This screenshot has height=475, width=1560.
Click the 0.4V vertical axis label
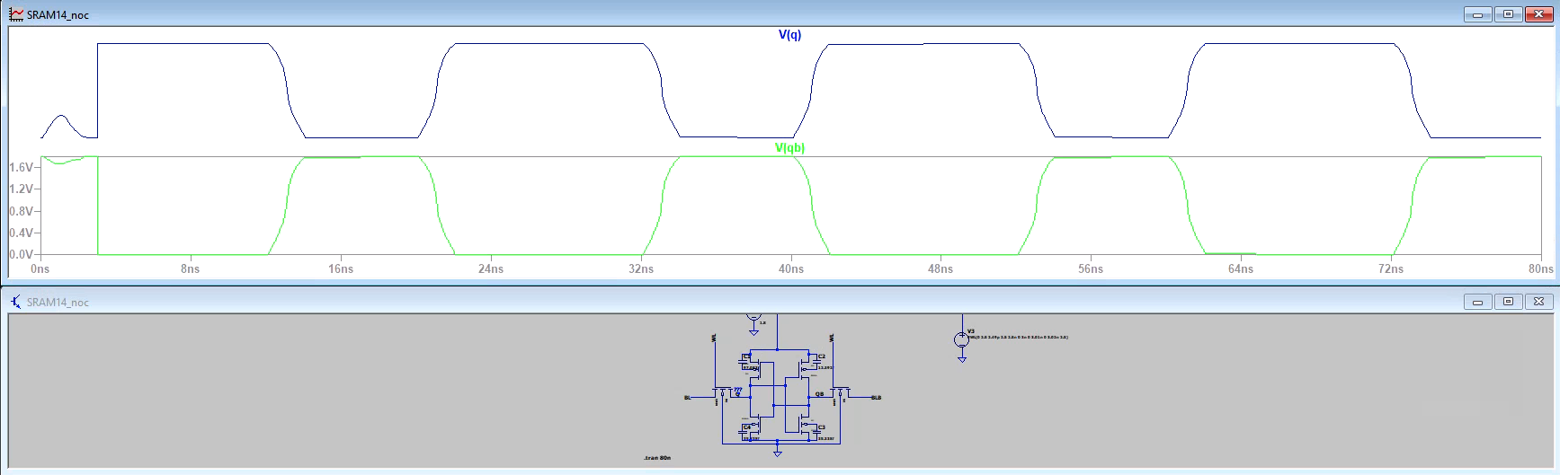tap(22, 233)
